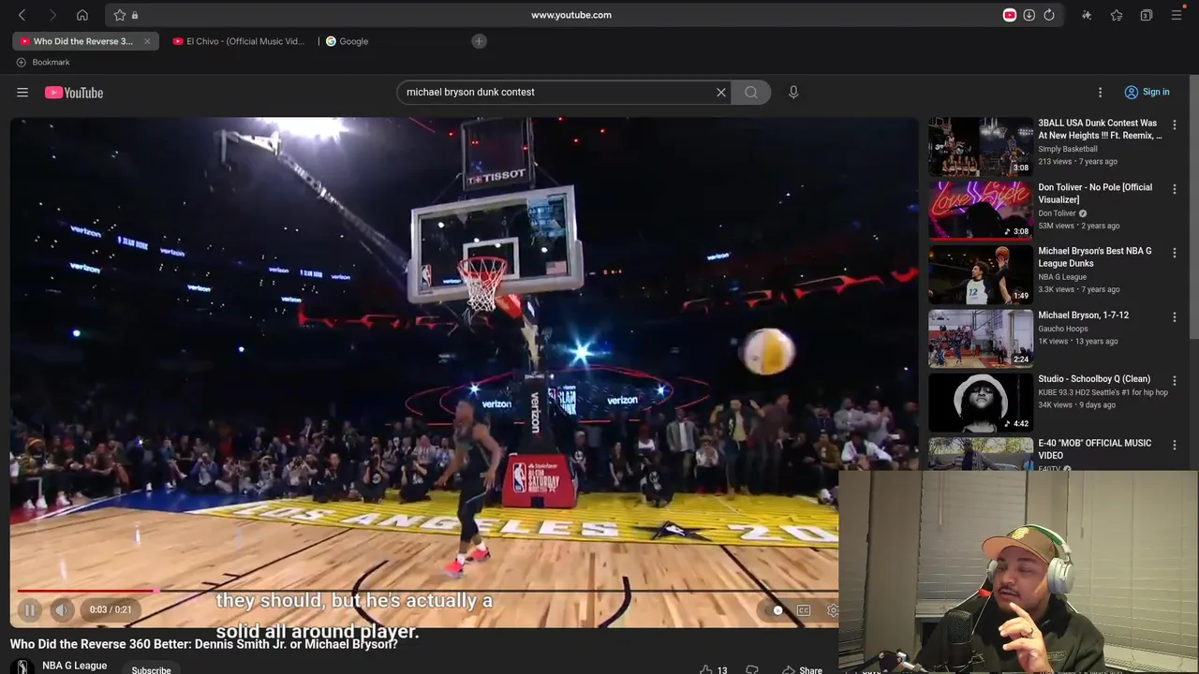Screen dimensions: 1199x674
Task: Open options menu for E-40 MOB video
Action: (1175, 445)
